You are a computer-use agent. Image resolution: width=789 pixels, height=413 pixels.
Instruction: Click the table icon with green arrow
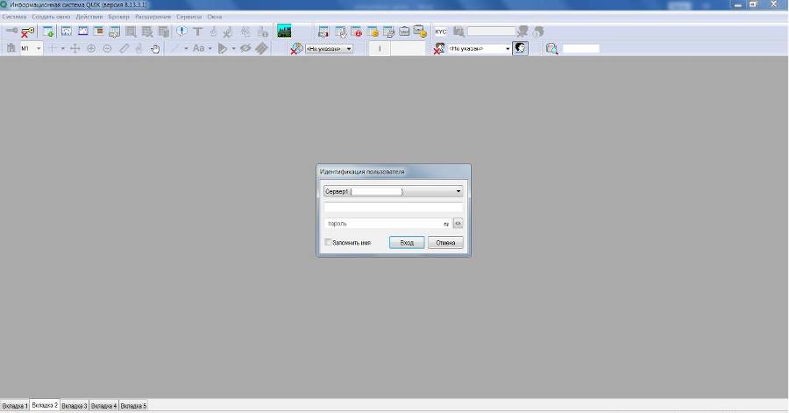(x=48, y=32)
